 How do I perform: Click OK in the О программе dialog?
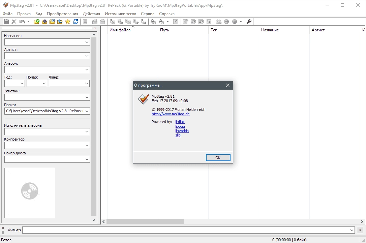point(218,158)
